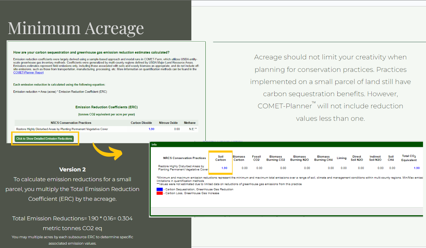Image resolution: width=426 pixels, height=248 pixels.
Task: Click the 'Carbon Sequestration, Greenhouse Gas Reduction' legend label
Action: tap(198, 189)
